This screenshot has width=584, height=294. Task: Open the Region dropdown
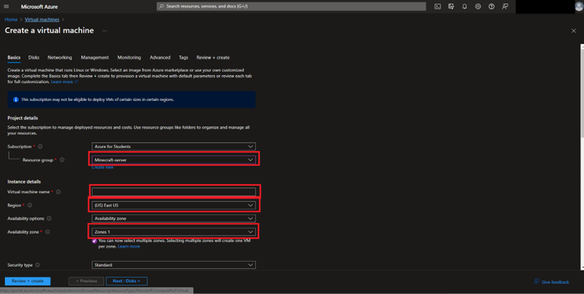point(174,205)
